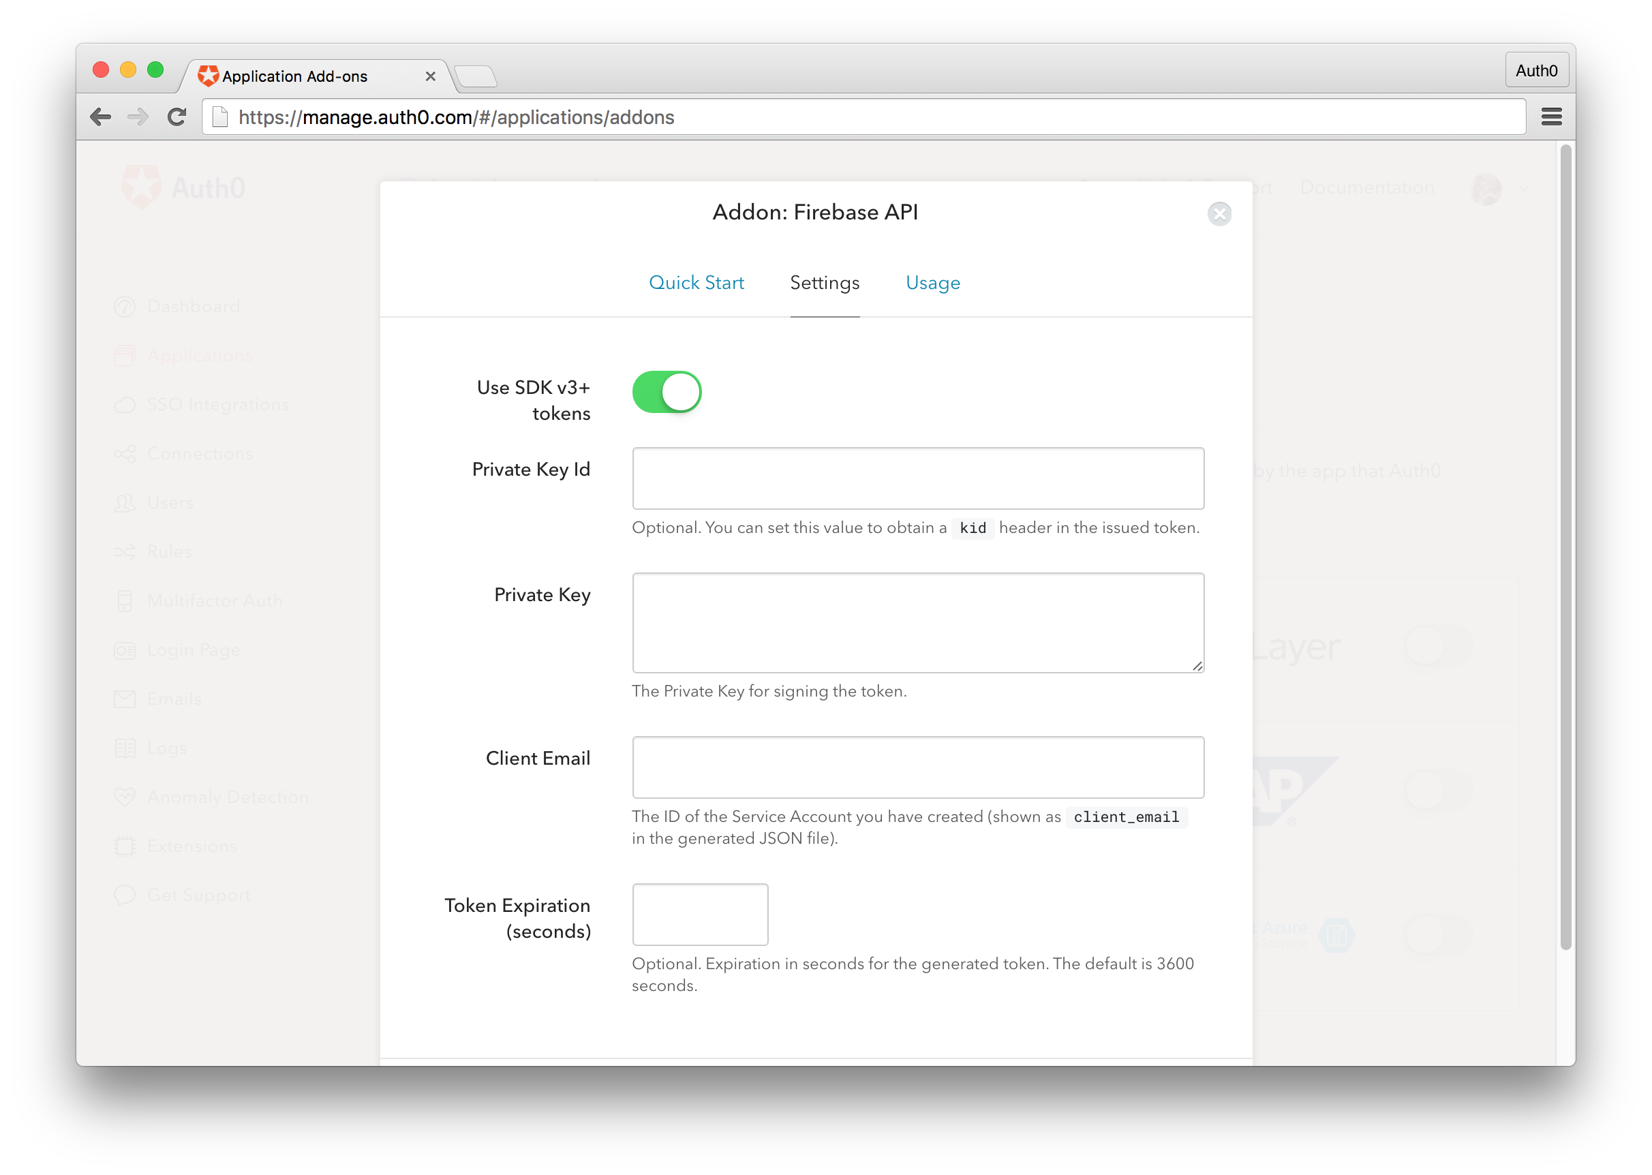The width and height of the screenshot is (1652, 1175).
Task: Focus the Private Key Id field
Action: (917, 478)
